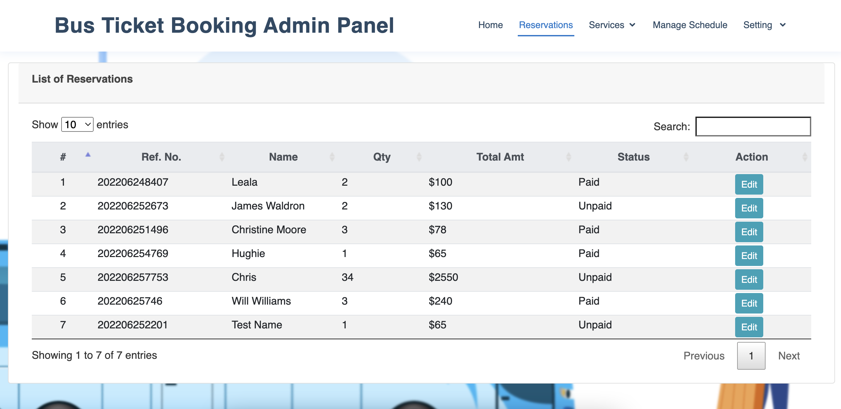Sort table by Action column
Screen dimensions: 841x409
(x=752, y=157)
